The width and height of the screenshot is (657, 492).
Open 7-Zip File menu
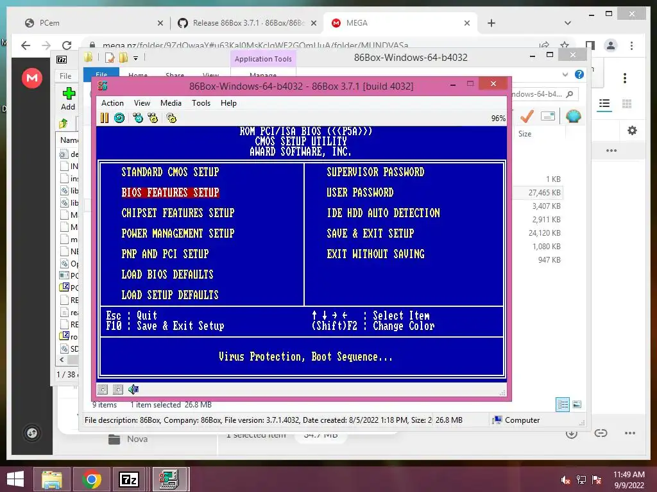click(65, 76)
